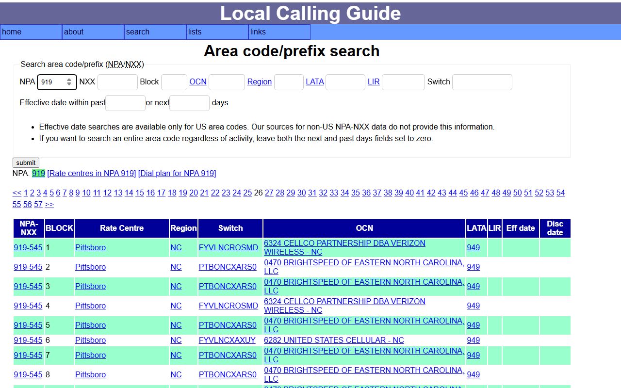The height and width of the screenshot is (388, 621).
Task: Click the Rate Centre column header
Action: [x=122, y=228]
